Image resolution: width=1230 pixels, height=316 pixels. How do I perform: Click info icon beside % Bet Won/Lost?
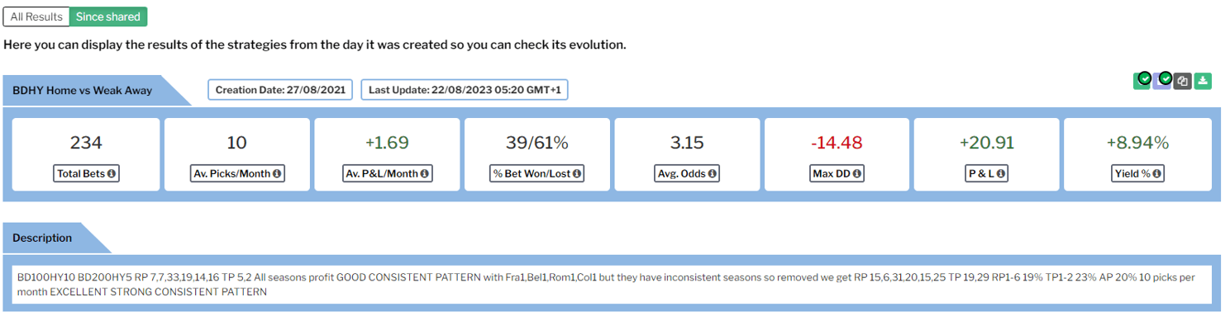click(577, 173)
